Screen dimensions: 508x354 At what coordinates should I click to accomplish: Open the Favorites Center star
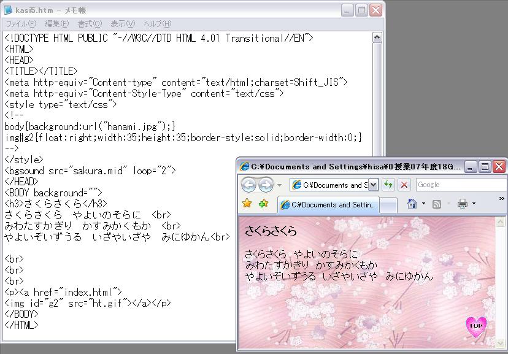click(247, 204)
